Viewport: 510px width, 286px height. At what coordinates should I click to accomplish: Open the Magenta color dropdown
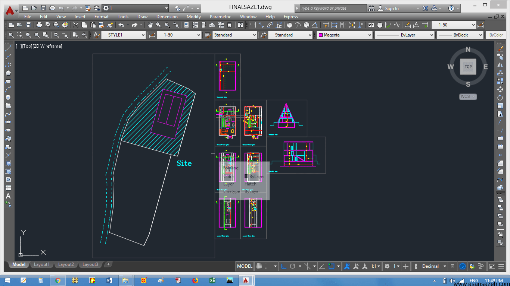pyautogui.click(x=345, y=35)
